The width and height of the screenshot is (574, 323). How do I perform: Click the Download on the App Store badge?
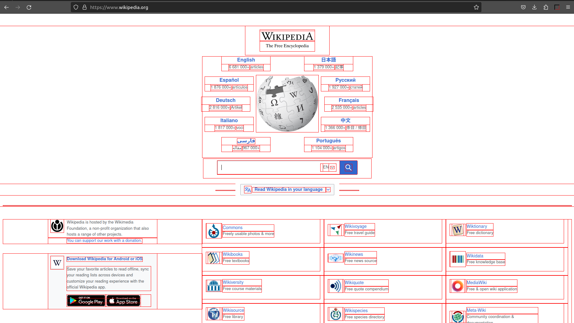[x=123, y=301]
